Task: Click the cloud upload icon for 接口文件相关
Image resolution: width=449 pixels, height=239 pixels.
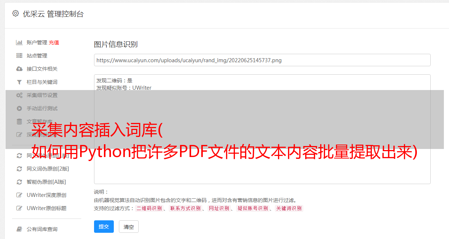Action: (19, 69)
